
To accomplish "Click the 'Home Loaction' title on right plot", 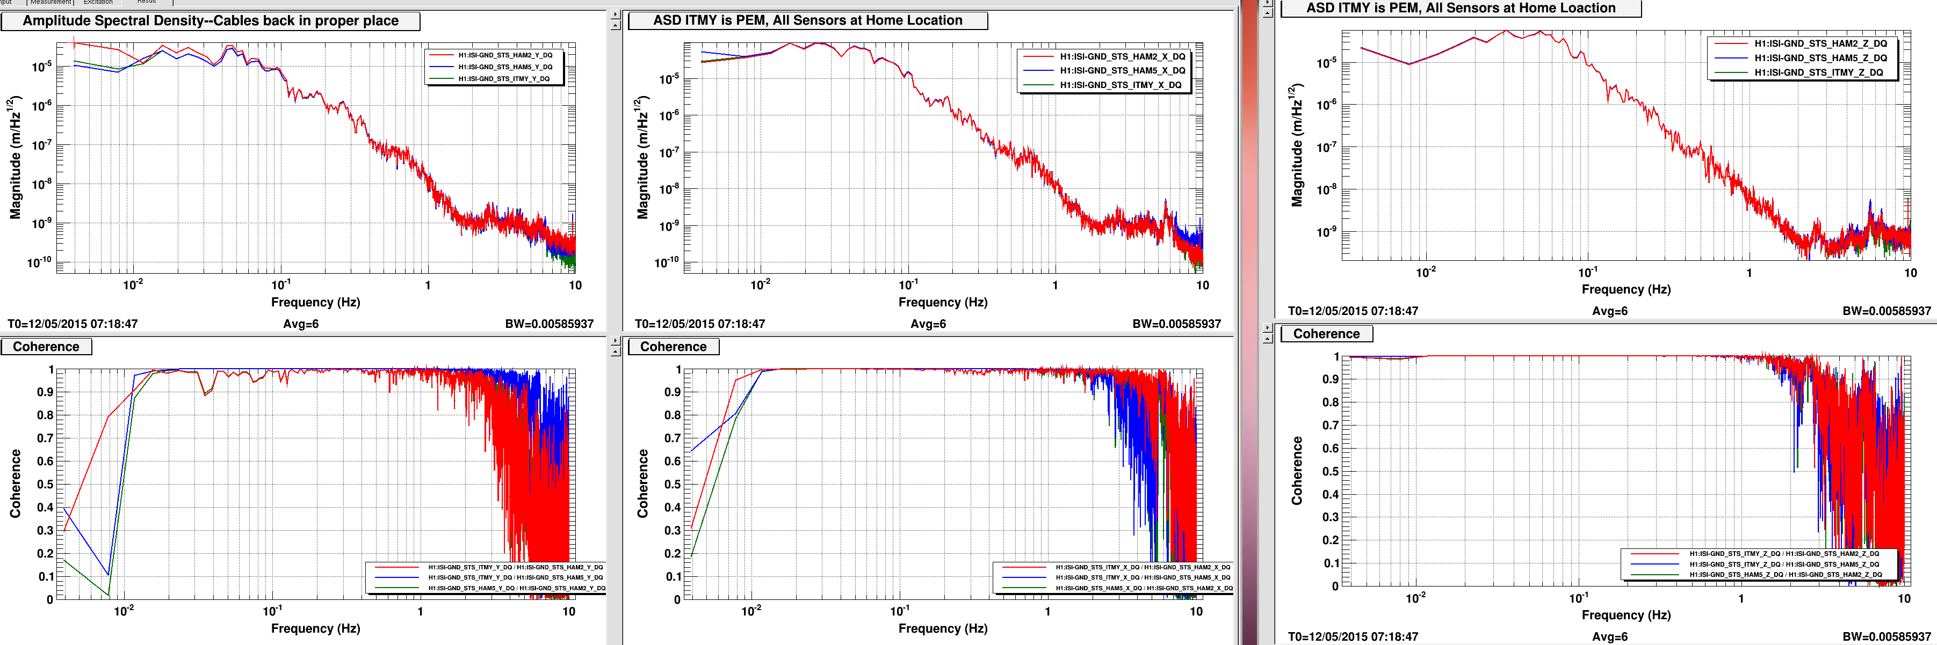I will pyautogui.click(x=1460, y=8).
